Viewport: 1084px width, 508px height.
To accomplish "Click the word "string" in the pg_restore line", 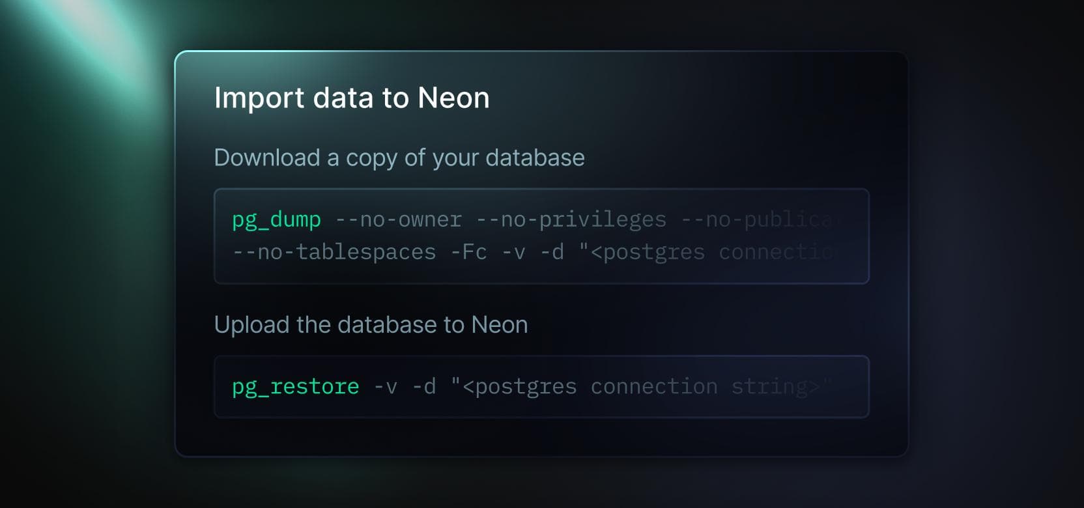I will click(x=769, y=387).
